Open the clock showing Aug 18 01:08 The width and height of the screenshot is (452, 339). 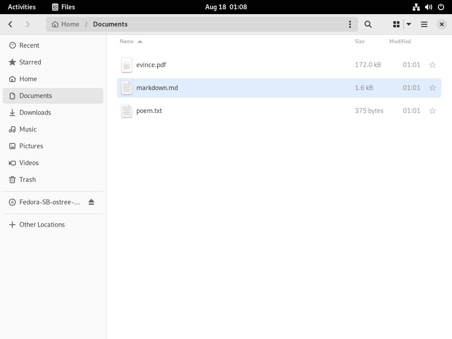(x=226, y=7)
